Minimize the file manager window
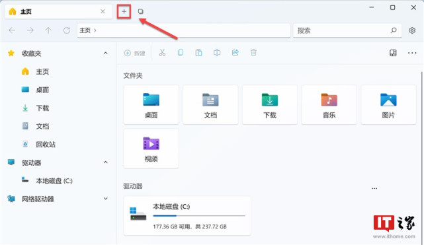The width and height of the screenshot is (424, 245). click(372, 7)
